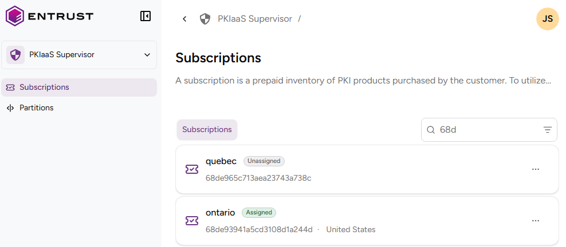Expand the PKIaaS Supervisor dropdown chevron
This screenshot has height=247, width=566.
(147, 55)
